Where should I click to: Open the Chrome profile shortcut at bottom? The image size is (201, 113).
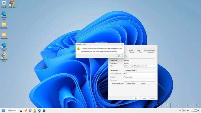4,57
